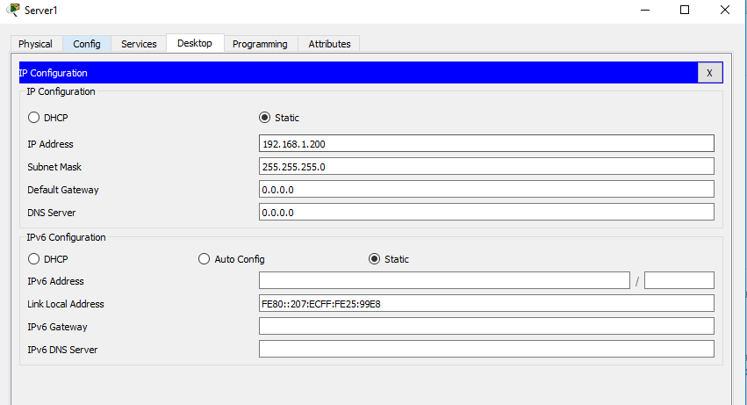
Task: Click the Link Local Address field
Action: tap(486, 303)
